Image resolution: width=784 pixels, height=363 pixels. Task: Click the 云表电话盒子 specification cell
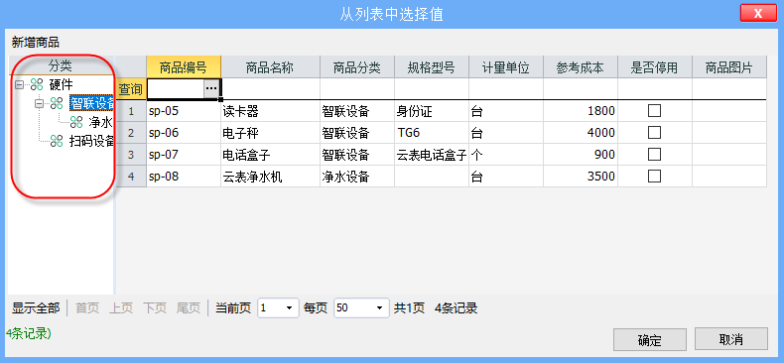coord(432,154)
